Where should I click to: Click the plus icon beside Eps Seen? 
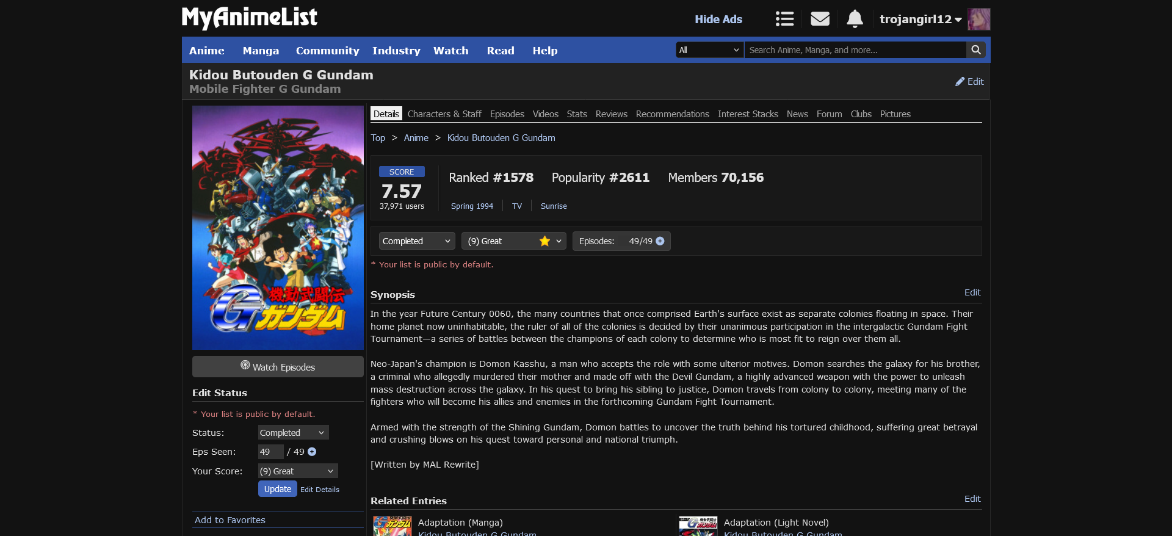[312, 452]
